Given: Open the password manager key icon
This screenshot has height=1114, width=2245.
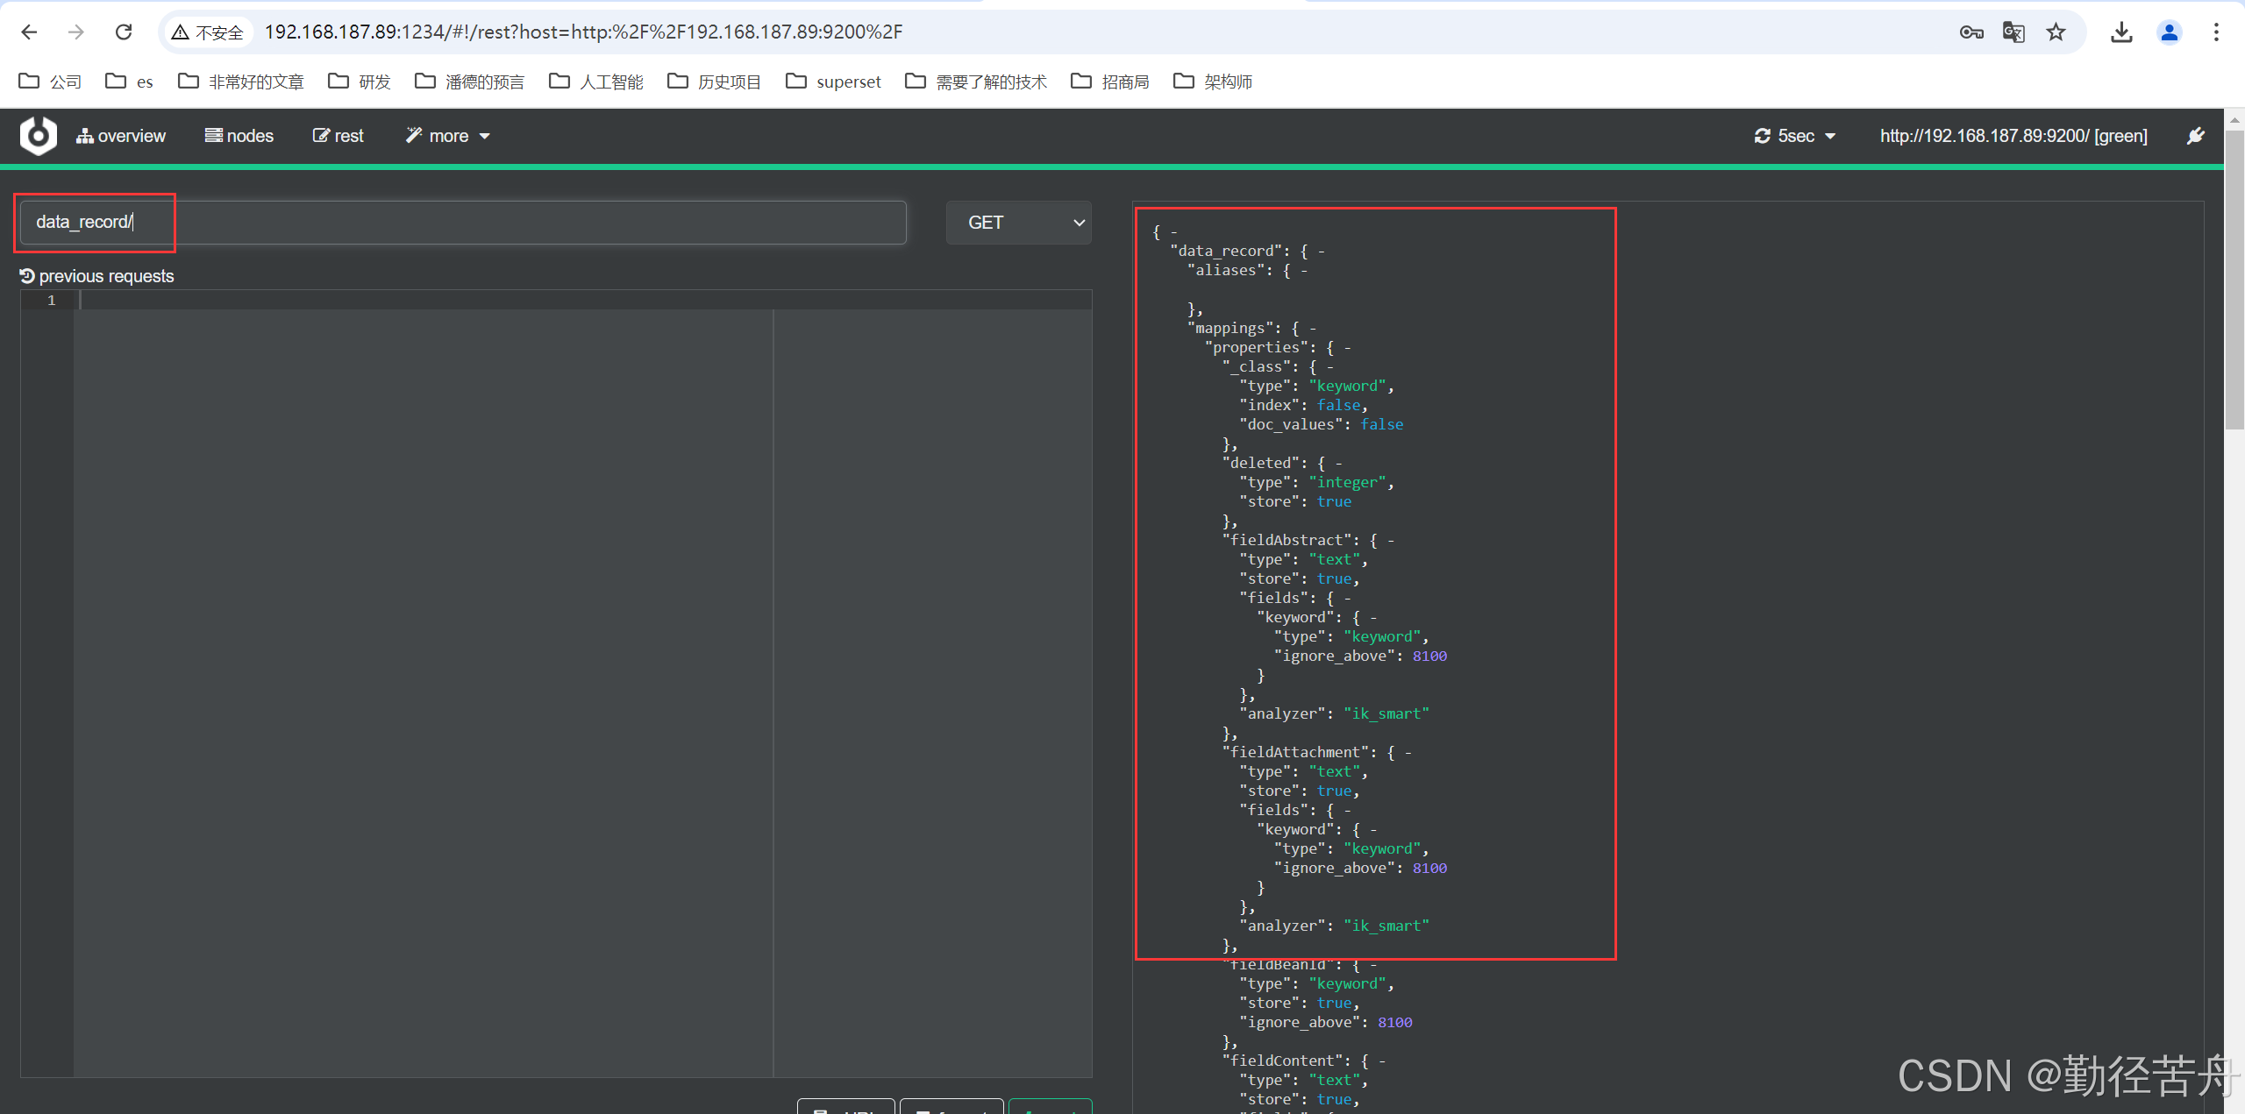Looking at the screenshot, I should [x=1971, y=32].
